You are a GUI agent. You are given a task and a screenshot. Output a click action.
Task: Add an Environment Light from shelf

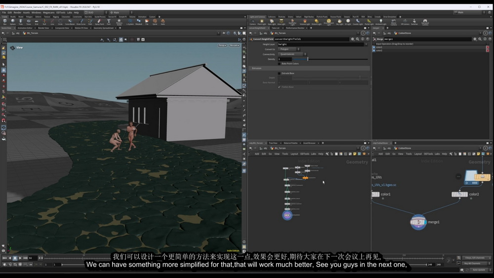pyautogui.click(x=329, y=22)
